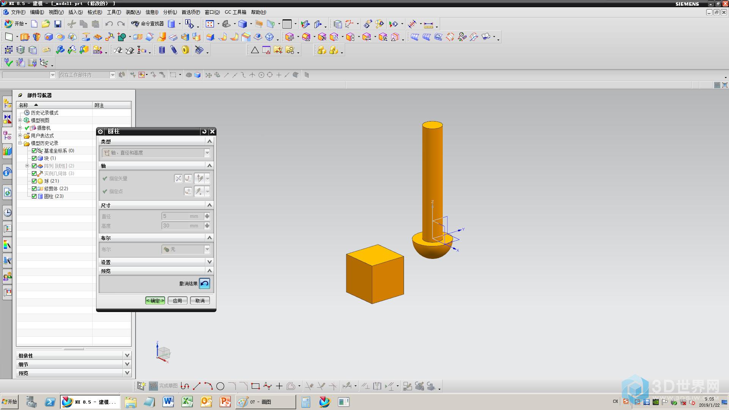Switch to 07 - 画图 taskbar window

pyautogui.click(x=265, y=402)
